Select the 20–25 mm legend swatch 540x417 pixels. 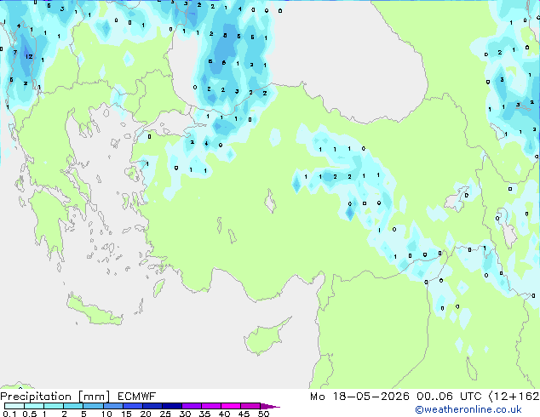pos(152,406)
